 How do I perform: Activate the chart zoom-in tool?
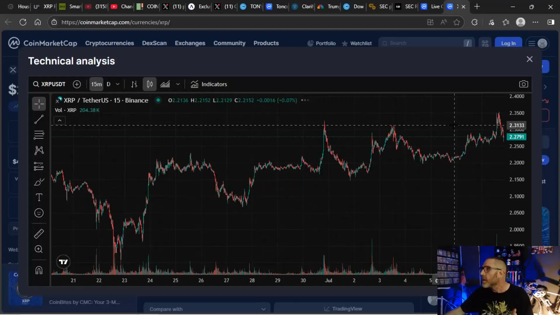pyautogui.click(x=39, y=249)
